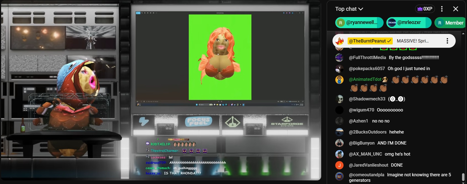This screenshot has width=467, height=184.
Task: Click the 'Oh god I just tuned in' message
Action: (x=409, y=68)
